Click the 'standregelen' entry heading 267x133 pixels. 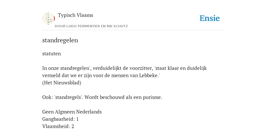60,40
